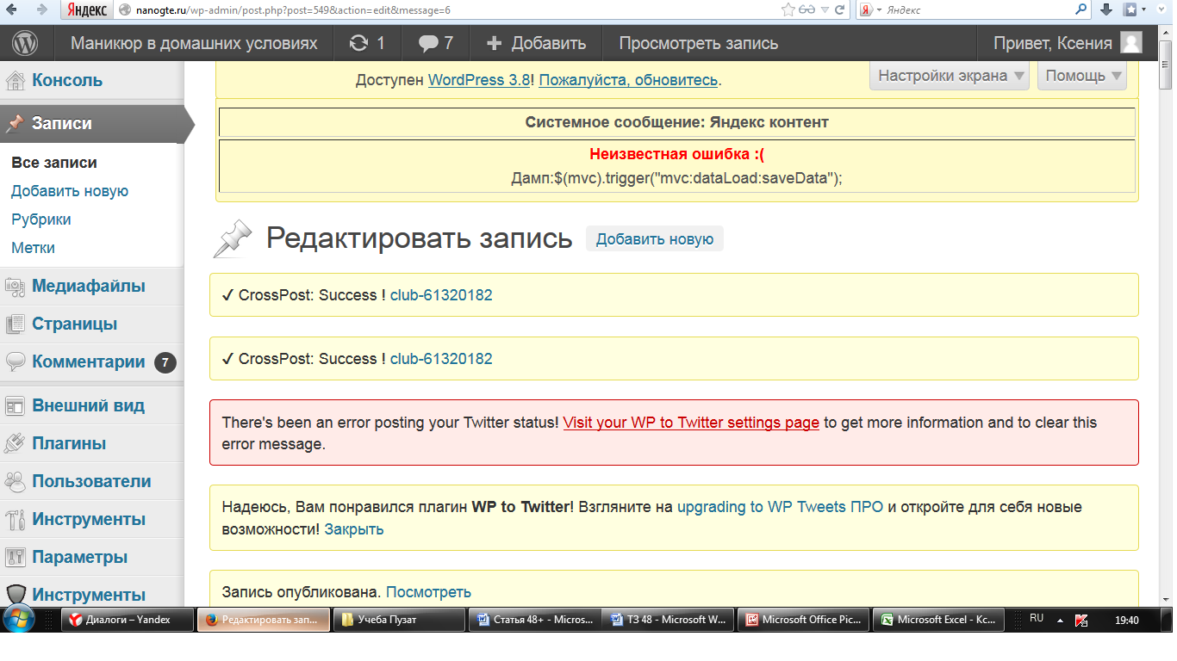
Task: Expand the Помощь help panel
Action: tap(1082, 76)
